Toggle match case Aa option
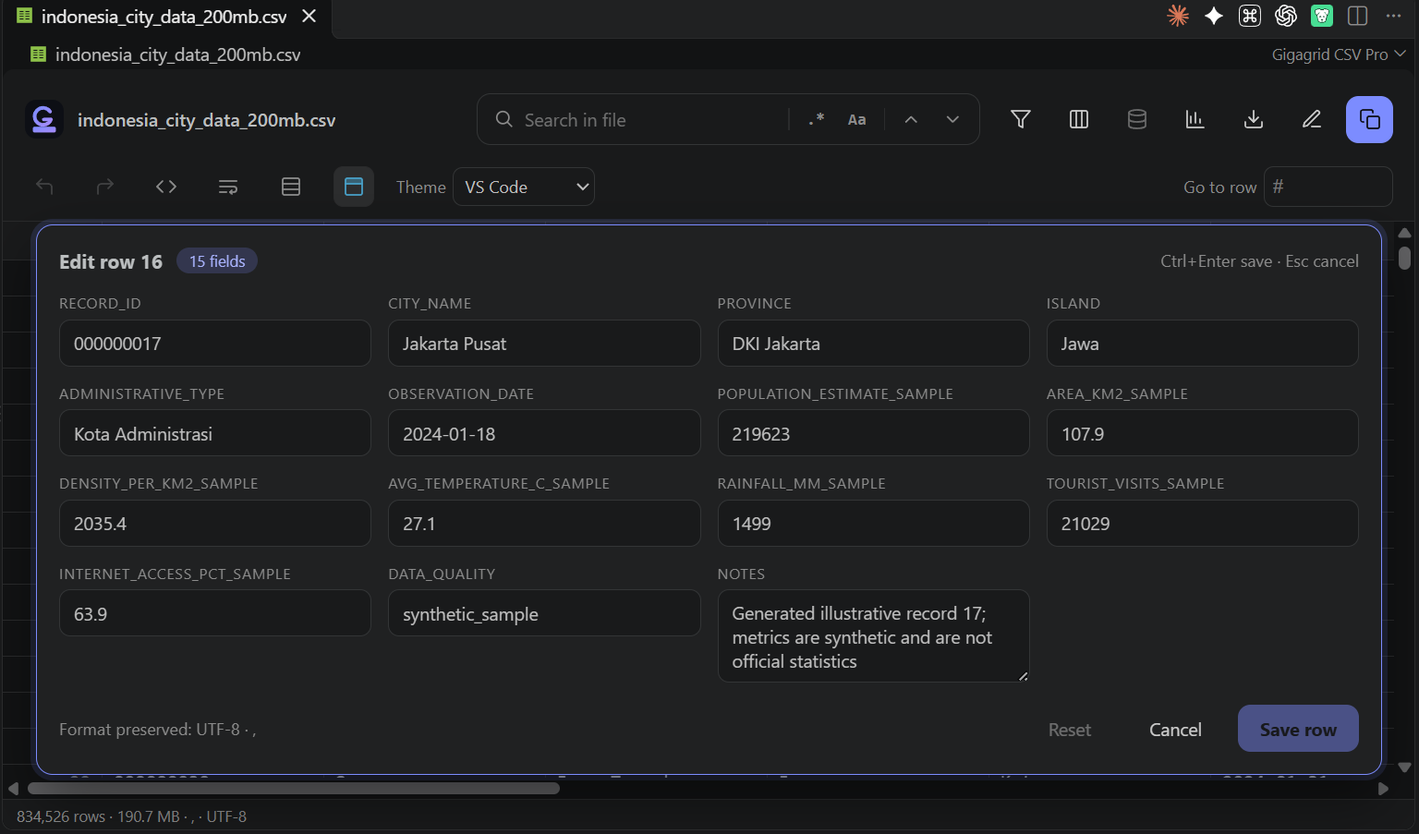 [857, 119]
